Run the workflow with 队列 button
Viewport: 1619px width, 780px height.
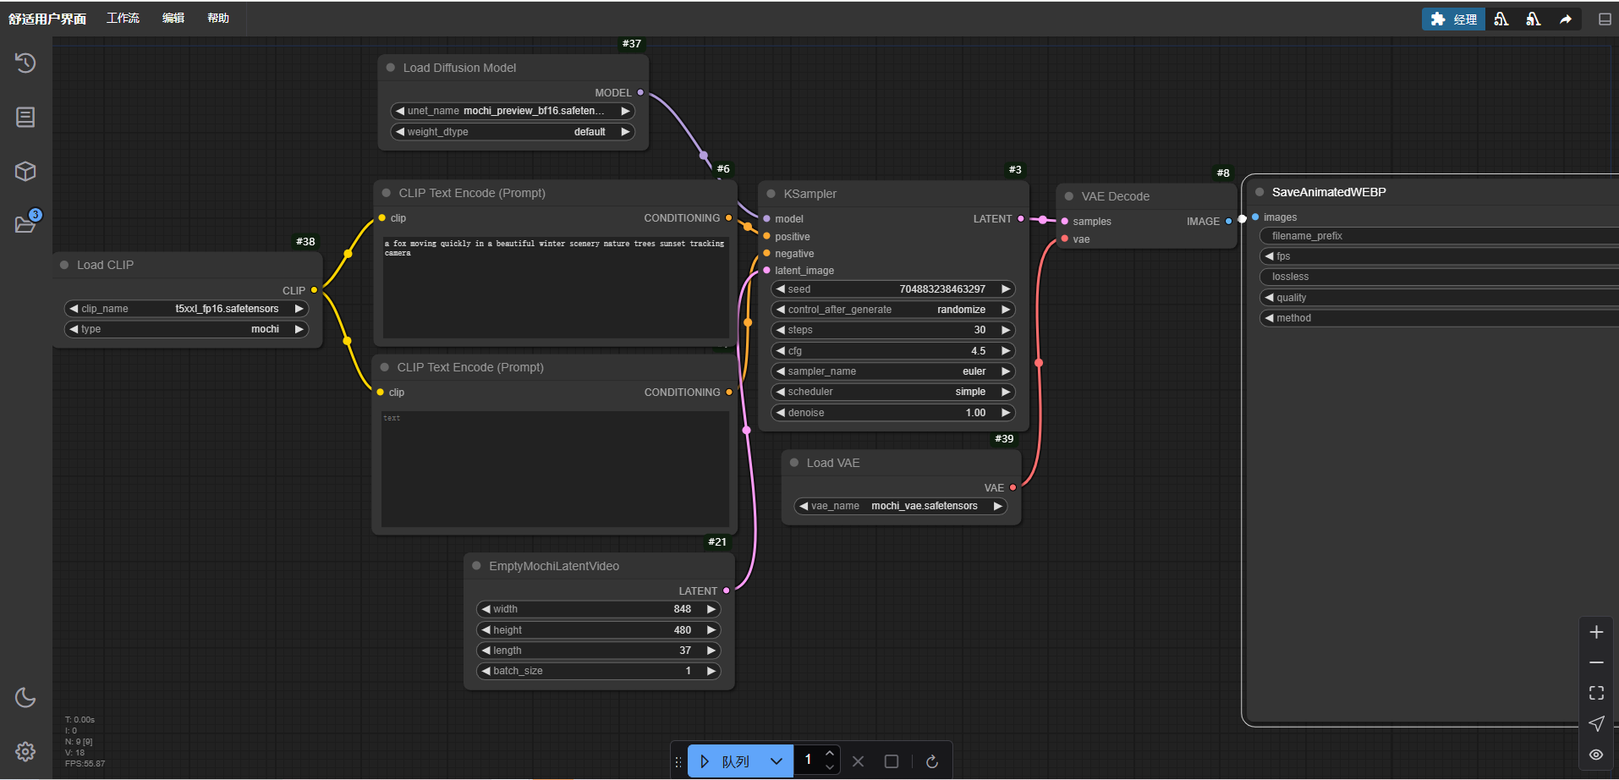[x=726, y=761]
